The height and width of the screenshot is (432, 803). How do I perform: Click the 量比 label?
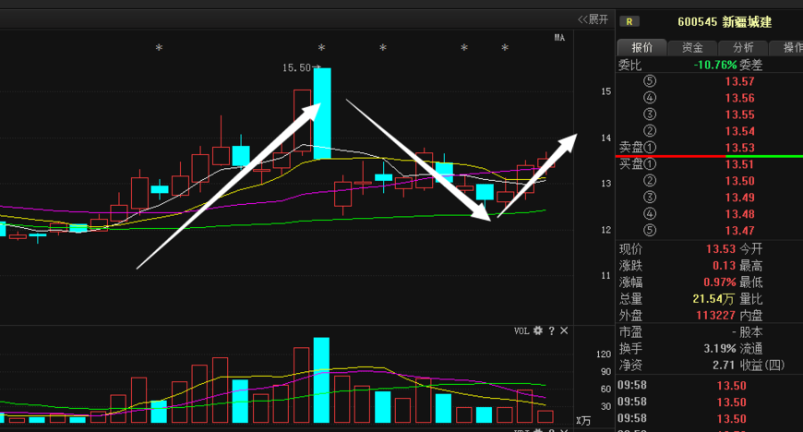(750, 299)
